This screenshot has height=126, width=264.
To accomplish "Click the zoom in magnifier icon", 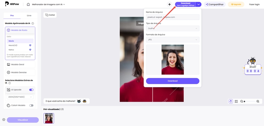I will pyautogui.click(x=258, y=101).
